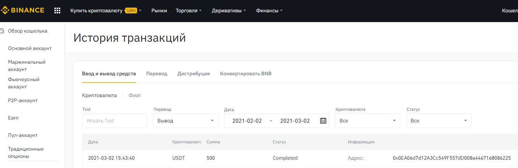
Task: Open the Финансы menu
Action: coord(269,11)
